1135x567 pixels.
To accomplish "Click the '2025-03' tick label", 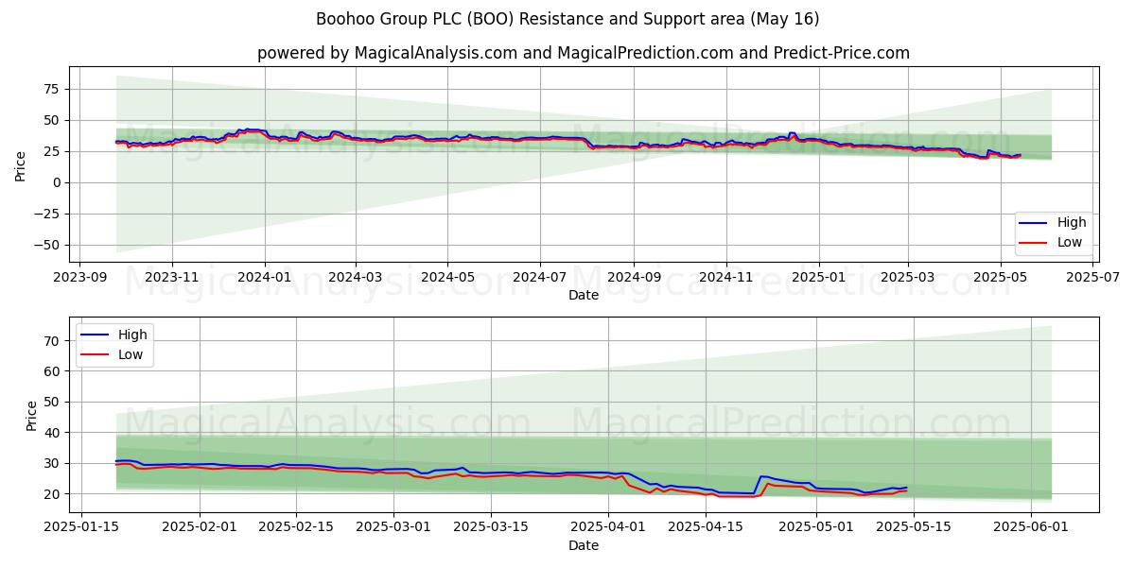I will coord(908,277).
